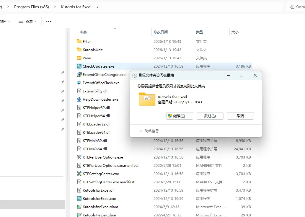Image resolution: width=305 pixels, height=217 pixels.
Task: Expand chevron before Program Files (x86) breadcrumb
Action: (8, 7)
